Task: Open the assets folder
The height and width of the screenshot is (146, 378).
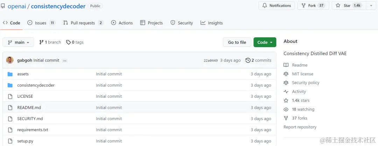Action: pos(23,74)
